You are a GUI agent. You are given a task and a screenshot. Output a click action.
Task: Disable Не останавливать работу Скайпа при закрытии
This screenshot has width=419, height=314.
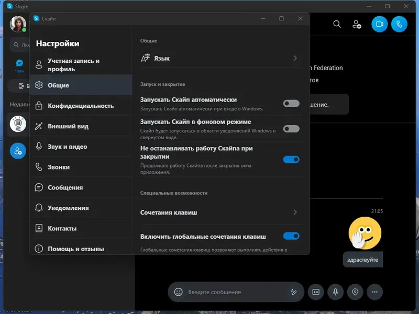[x=291, y=159]
